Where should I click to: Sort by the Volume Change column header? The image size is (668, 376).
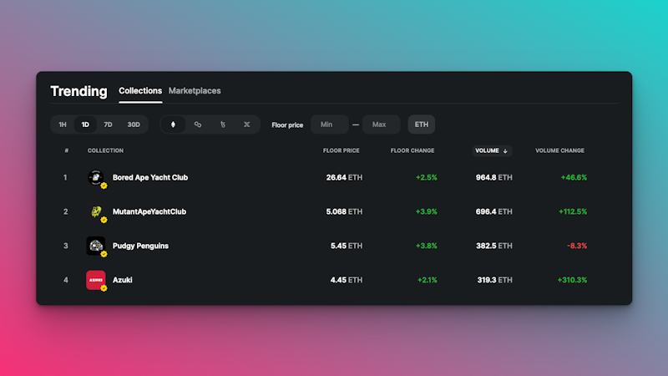[x=559, y=150]
